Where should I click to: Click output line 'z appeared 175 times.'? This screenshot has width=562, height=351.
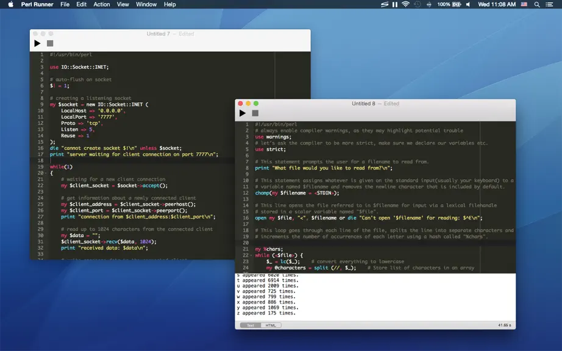click(x=266, y=313)
